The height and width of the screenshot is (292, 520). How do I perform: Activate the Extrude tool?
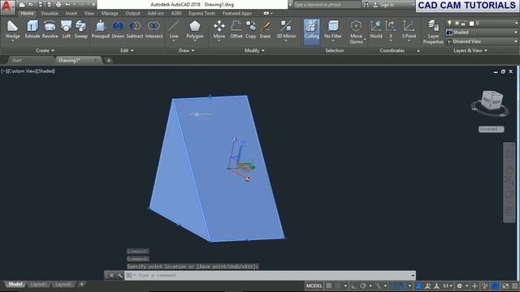[32, 30]
